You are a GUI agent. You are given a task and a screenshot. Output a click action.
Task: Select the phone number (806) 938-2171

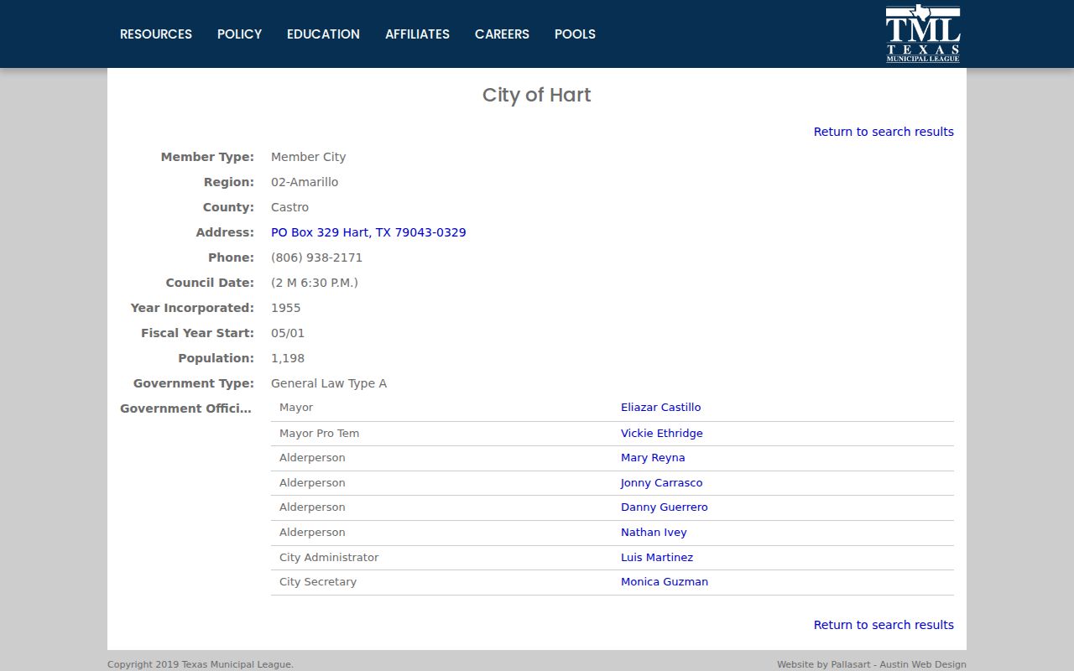317,257
